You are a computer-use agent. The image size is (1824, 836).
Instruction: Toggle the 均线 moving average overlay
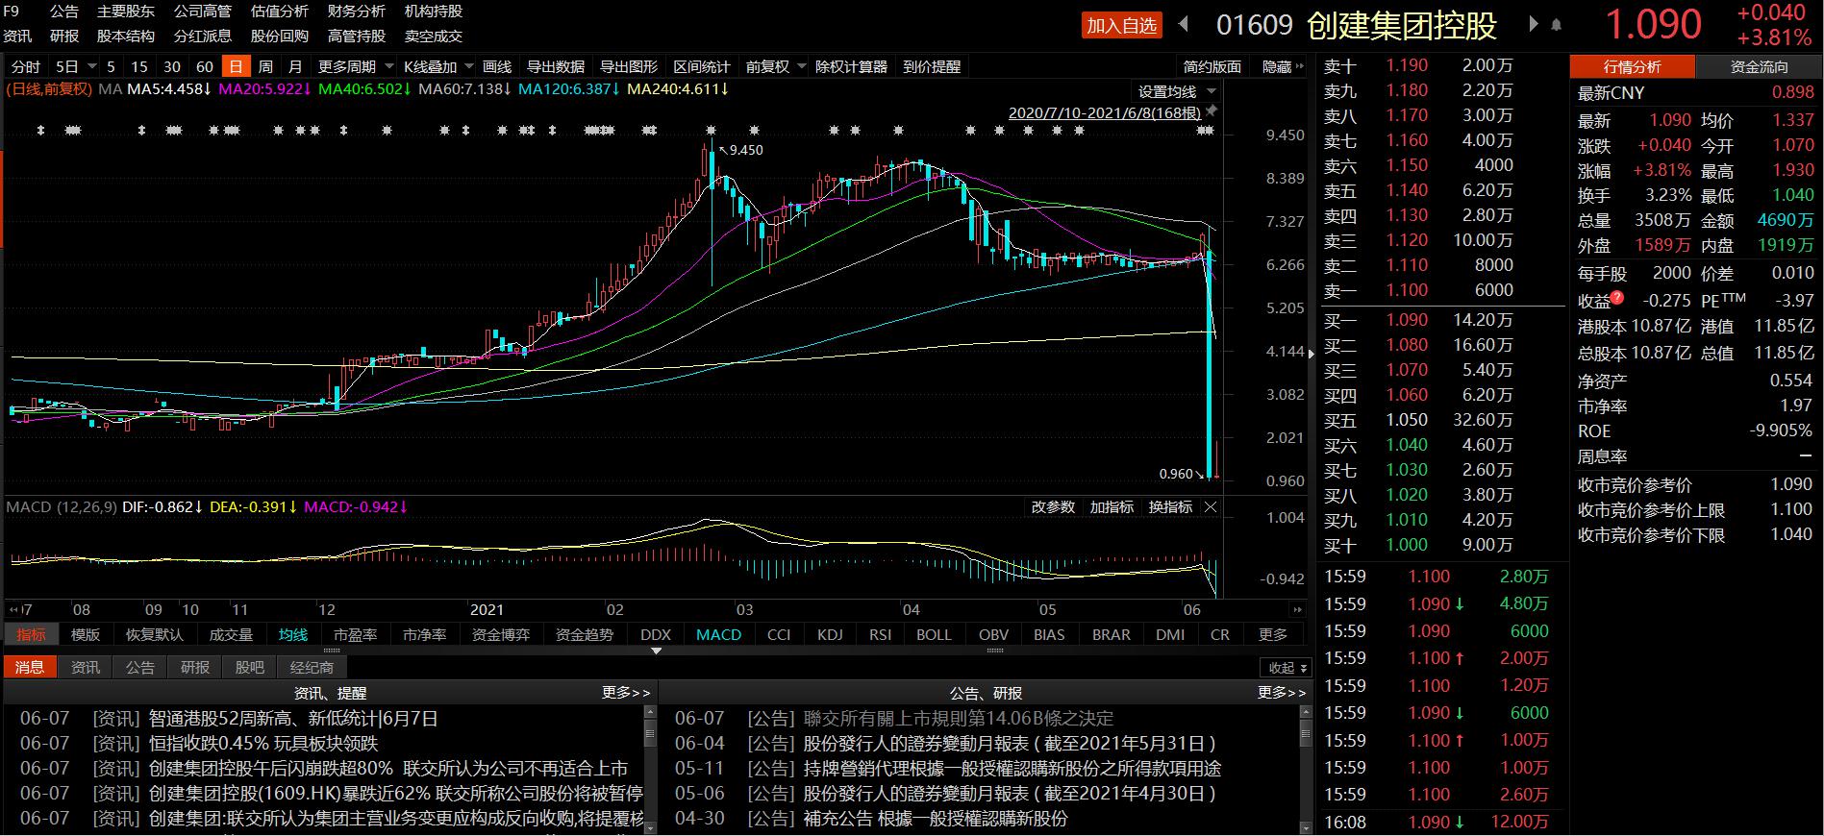[293, 634]
